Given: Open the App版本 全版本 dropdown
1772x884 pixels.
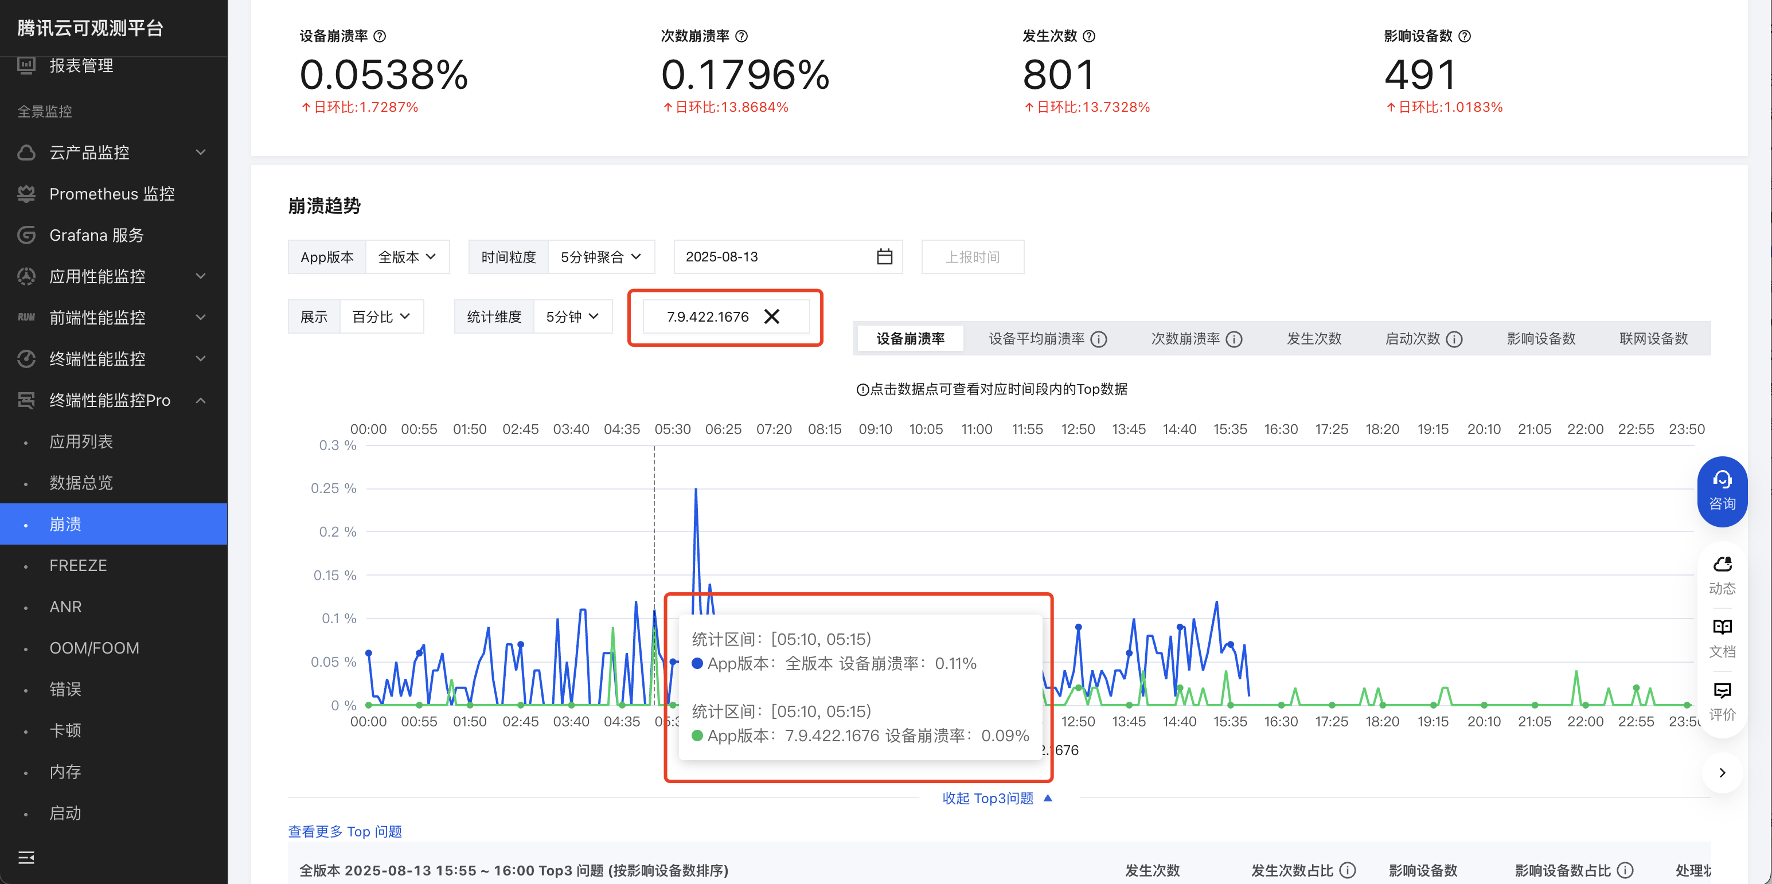Looking at the screenshot, I should pyautogui.click(x=407, y=257).
